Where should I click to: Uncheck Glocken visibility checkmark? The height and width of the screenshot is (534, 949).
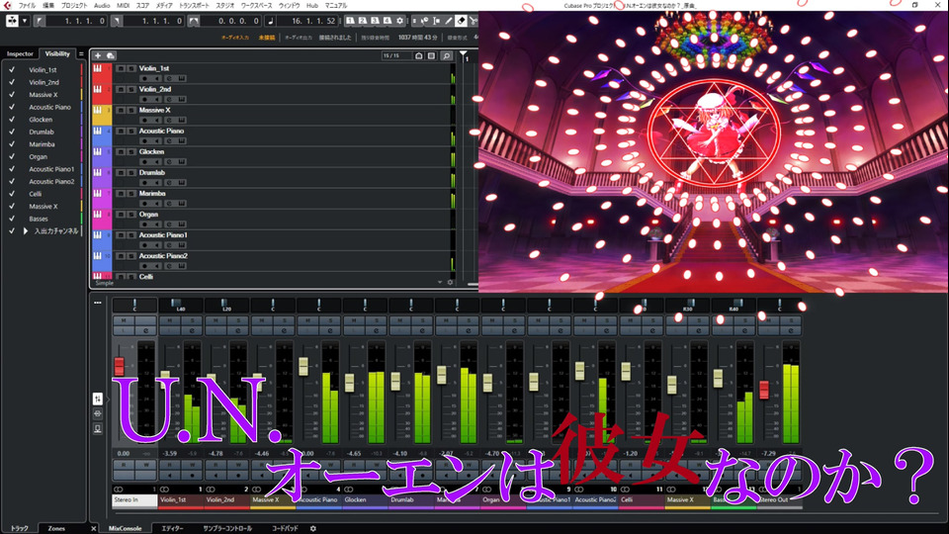(11, 120)
